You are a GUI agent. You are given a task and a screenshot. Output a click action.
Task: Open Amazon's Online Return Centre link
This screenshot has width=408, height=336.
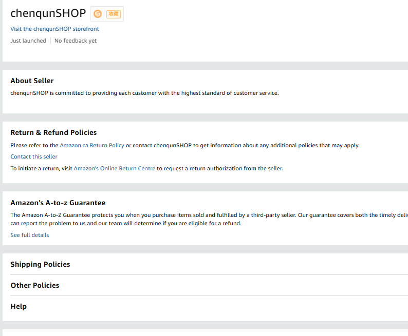(x=114, y=168)
